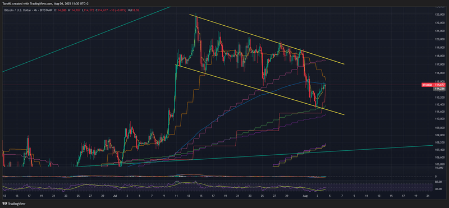Open the TradingView wordmark link at bottom
The height and width of the screenshot is (208, 449).
pyautogui.click(x=17, y=204)
